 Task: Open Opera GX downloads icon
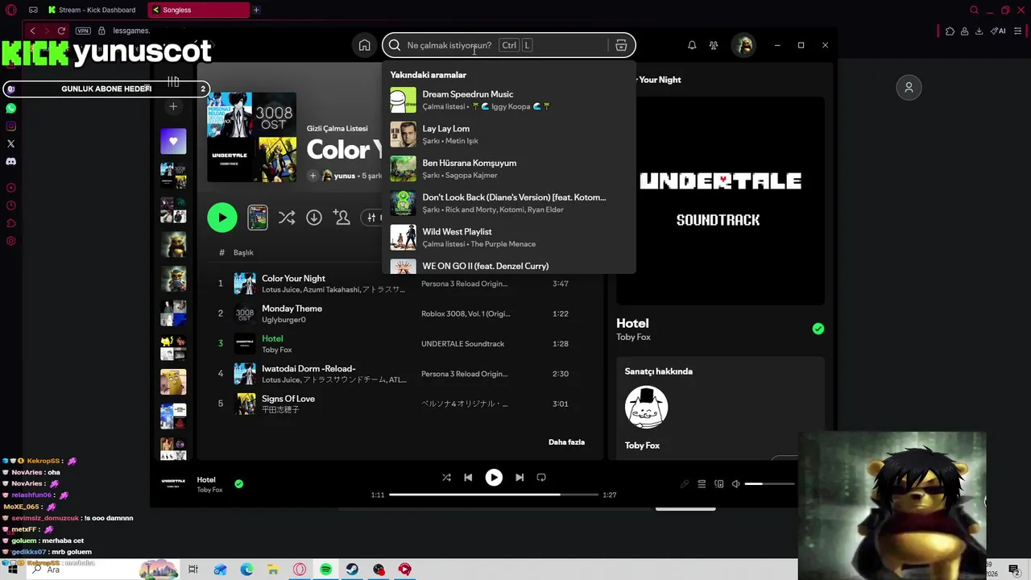[979, 31]
